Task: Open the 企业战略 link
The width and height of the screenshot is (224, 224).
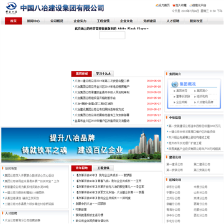Action: point(182,102)
